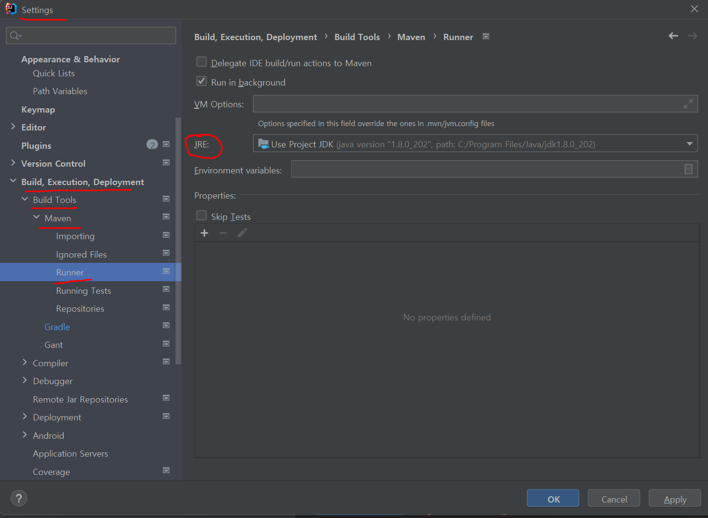Click project icon next to Build Tools
Screen dimensions: 708x518
166,199
